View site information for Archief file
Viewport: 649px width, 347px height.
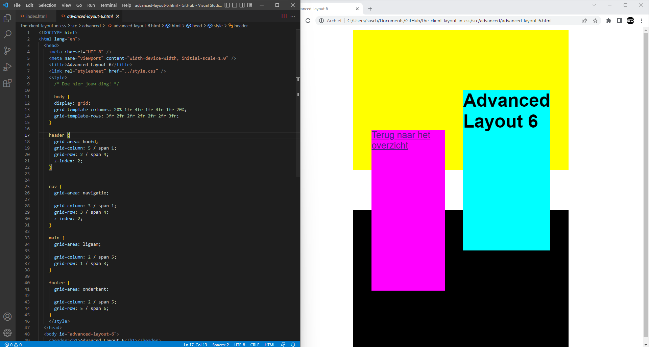click(331, 21)
